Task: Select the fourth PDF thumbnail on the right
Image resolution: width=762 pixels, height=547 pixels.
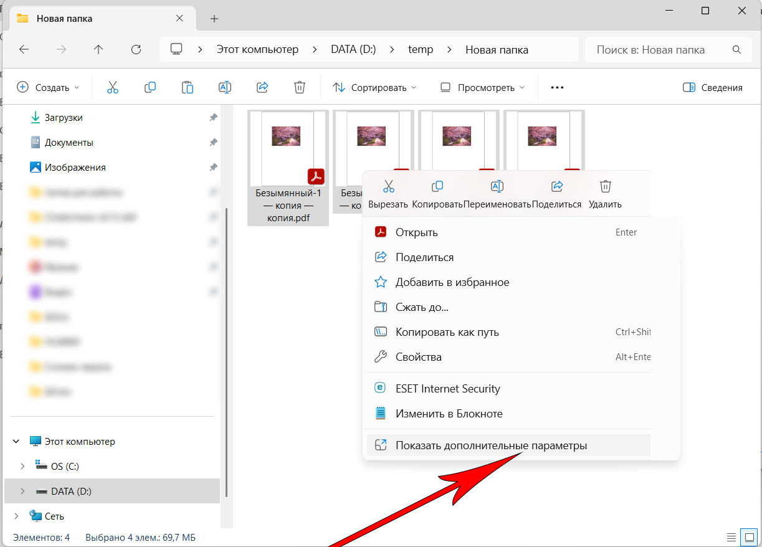Action: (545, 140)
